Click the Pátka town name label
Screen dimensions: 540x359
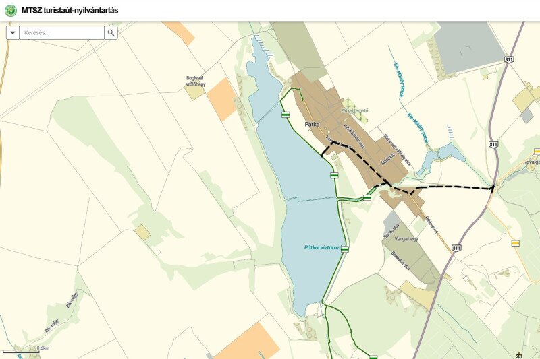pyautogui.click(x=313, y=125)
